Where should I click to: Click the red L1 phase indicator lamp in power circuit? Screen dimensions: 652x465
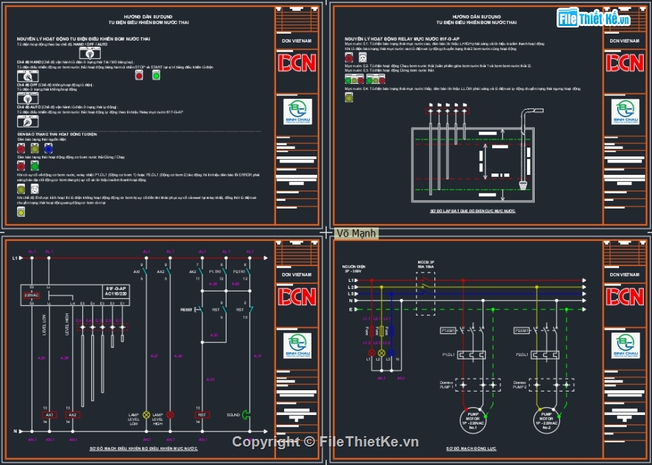pos(371,353)
